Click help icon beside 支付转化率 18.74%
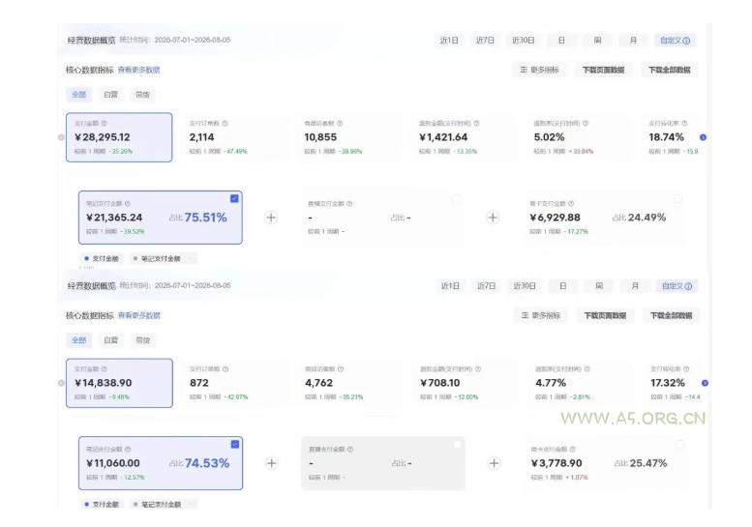Viewport: 752px width, 527px height. click(x=685, y=123)
